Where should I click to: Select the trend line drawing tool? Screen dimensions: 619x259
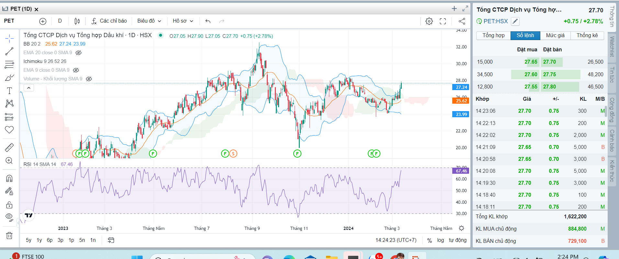pyautogui.click(x=9, y=51)
